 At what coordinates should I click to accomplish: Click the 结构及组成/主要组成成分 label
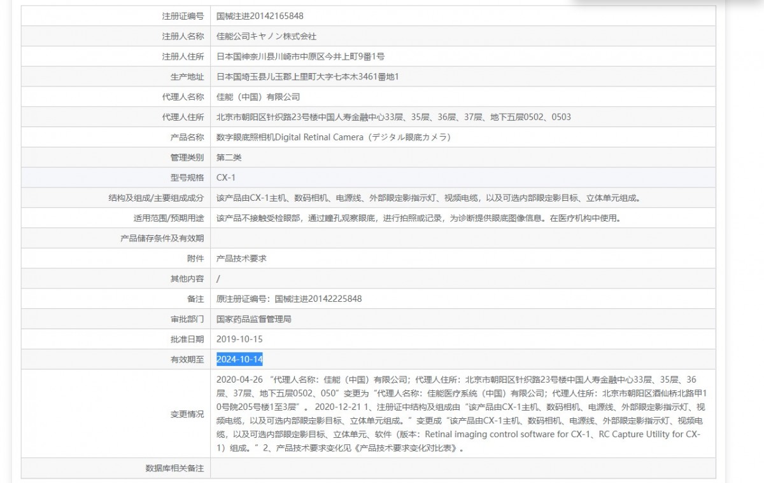(157, 198)
